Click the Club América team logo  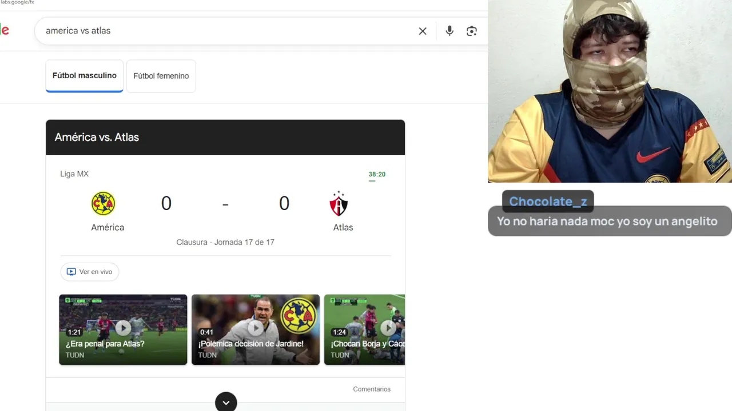tap(104, 204)
